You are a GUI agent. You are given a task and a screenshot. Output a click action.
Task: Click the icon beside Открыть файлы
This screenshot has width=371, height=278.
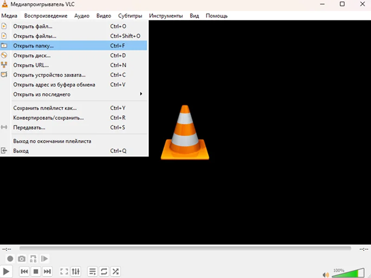pyautogui.click(x=4, y=36)
